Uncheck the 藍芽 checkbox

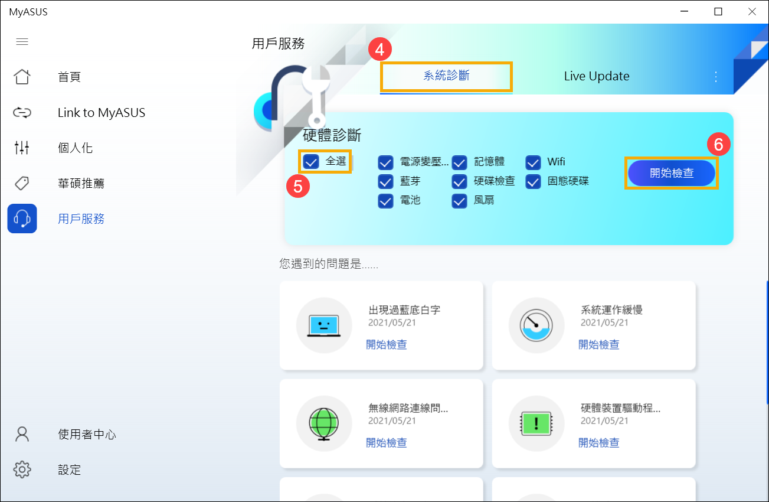point(385,181)
